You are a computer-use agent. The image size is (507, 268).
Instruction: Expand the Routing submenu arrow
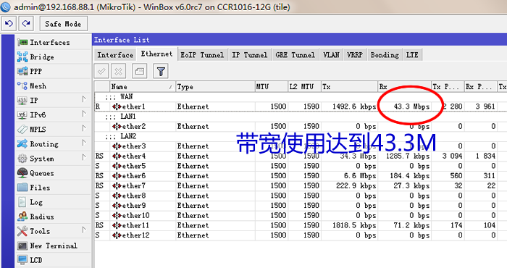pos(84,143)
